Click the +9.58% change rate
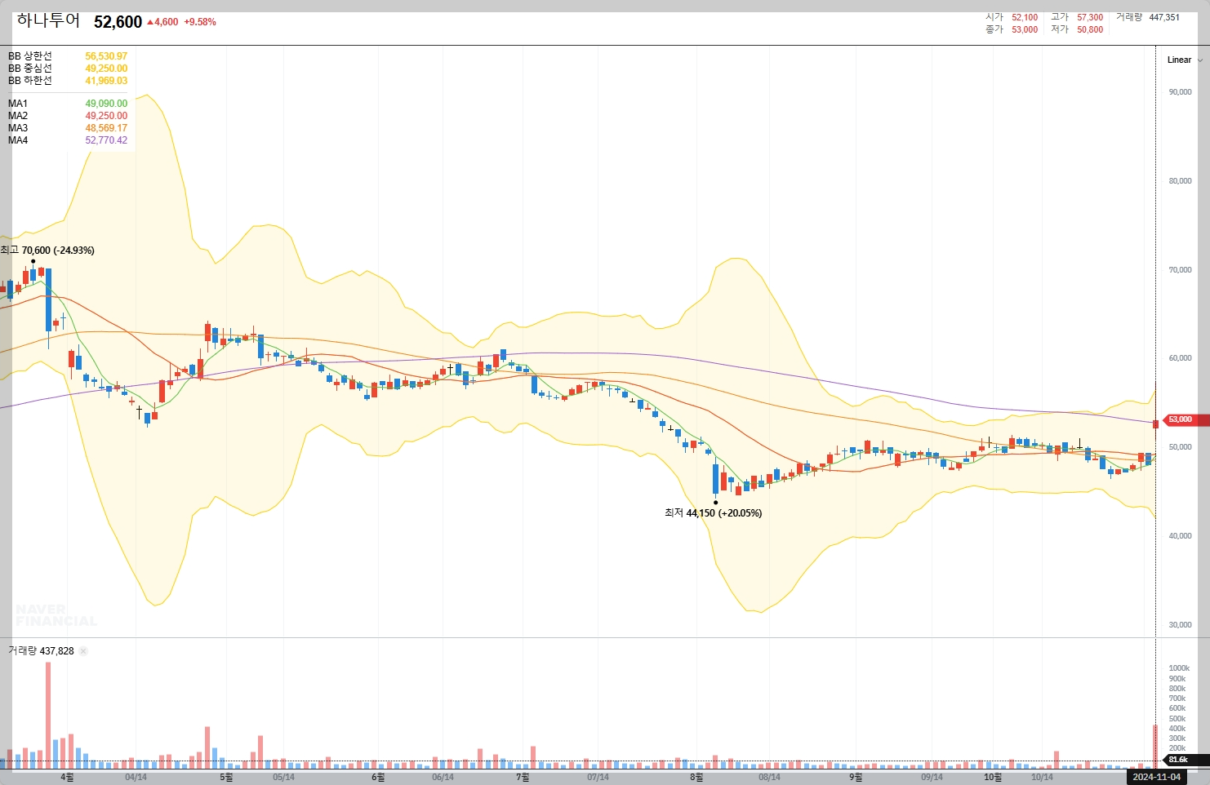The width and height of the screenshot is (1210, 785). click(x=200, y=22)
